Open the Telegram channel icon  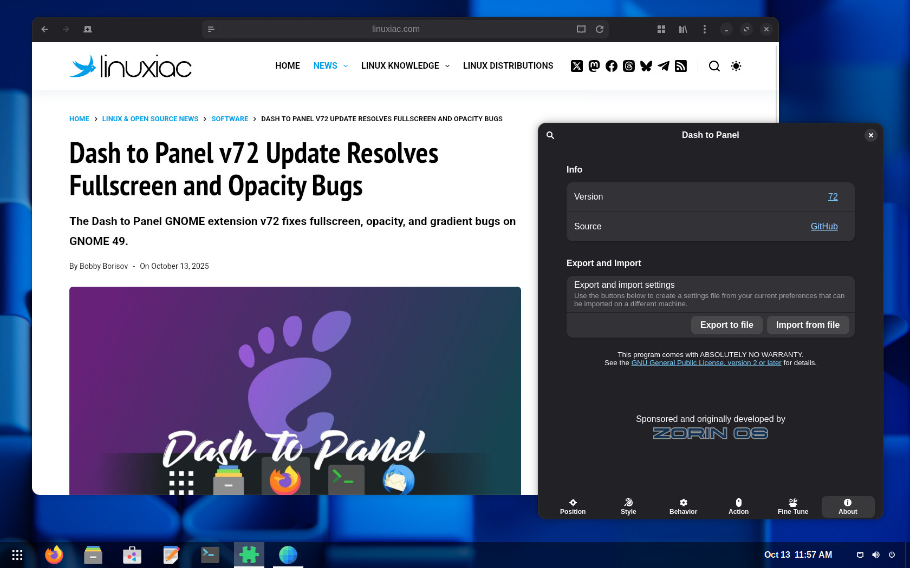tap(664, 66)
